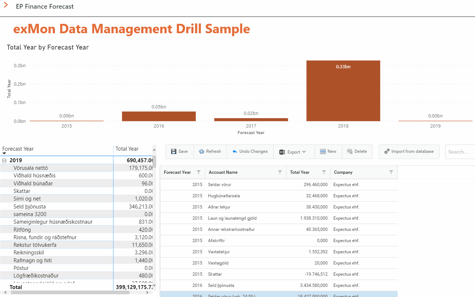Click Laun og launatengd gjöld cell
Viewport: 475px width, 297px height.
pyautogui.click(x=246, y=218)
